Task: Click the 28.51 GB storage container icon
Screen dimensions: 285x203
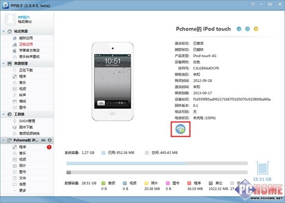Action: [x=263, y=168]
